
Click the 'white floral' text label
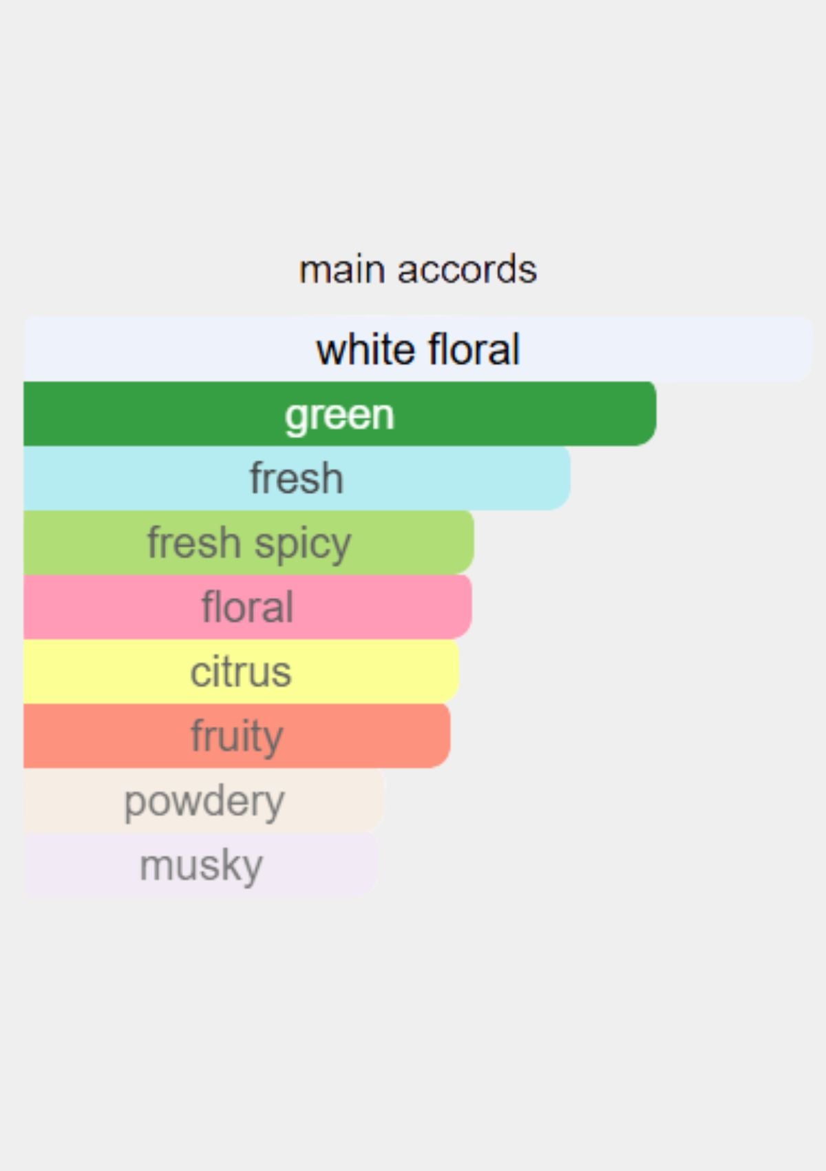pyautogui.click(x=418, y=349)
